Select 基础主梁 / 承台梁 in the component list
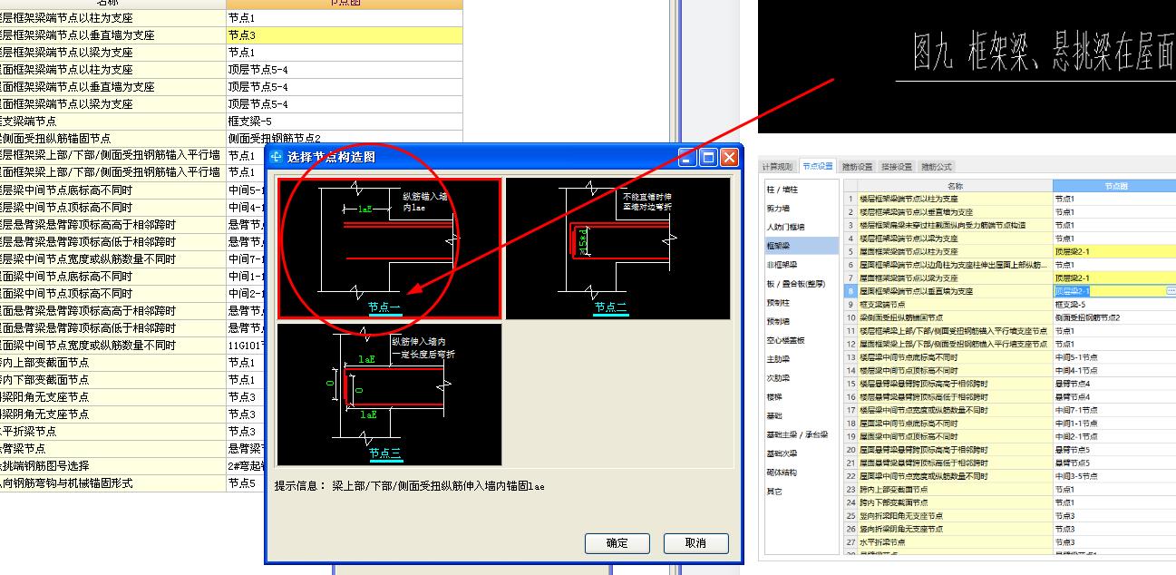 (802, 434)
